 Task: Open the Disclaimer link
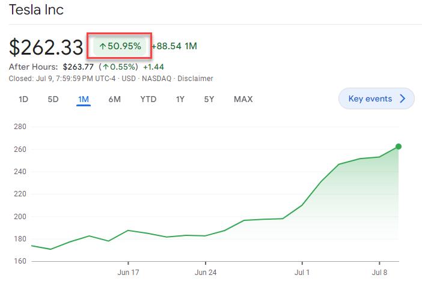pyautogui.click(x=195, y=79)
